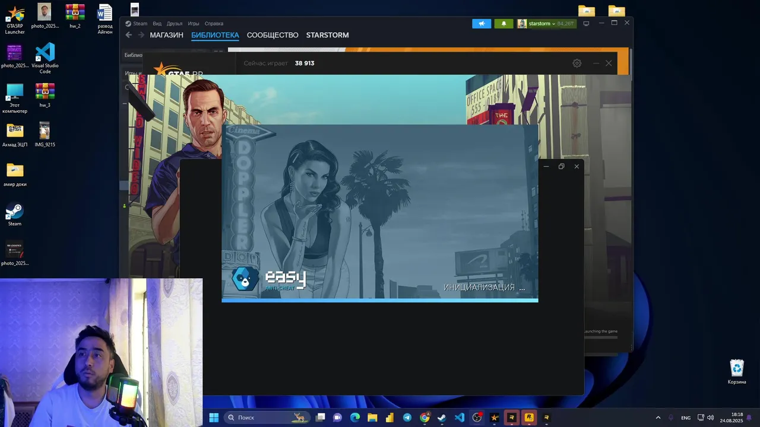This screenshot has width=760, height=427.
Task: Click the Steam forward navigation arrow
Action: click(141, 35)
